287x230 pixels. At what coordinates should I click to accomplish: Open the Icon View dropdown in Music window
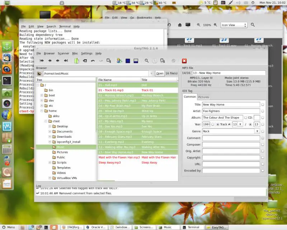click(x=234, y=25)
